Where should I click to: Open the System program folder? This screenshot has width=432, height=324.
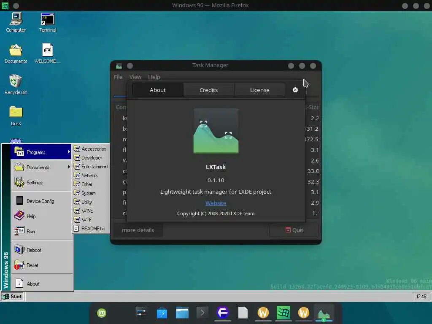[x=91, y=193]
